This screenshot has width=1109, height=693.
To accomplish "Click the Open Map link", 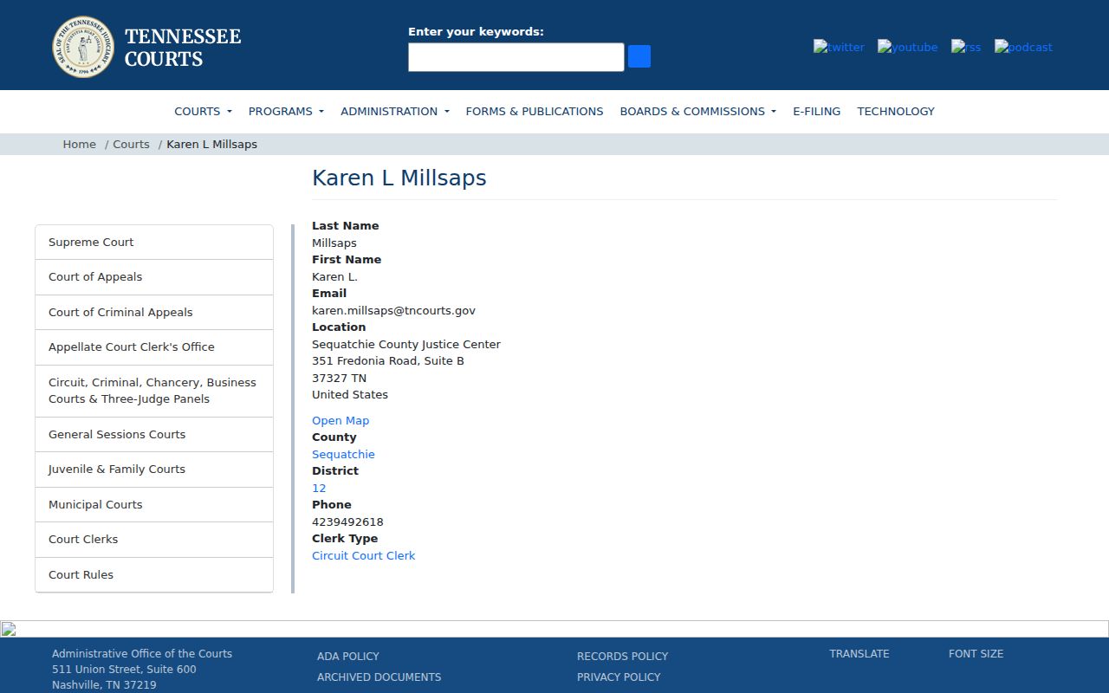I will click(340, 420).
